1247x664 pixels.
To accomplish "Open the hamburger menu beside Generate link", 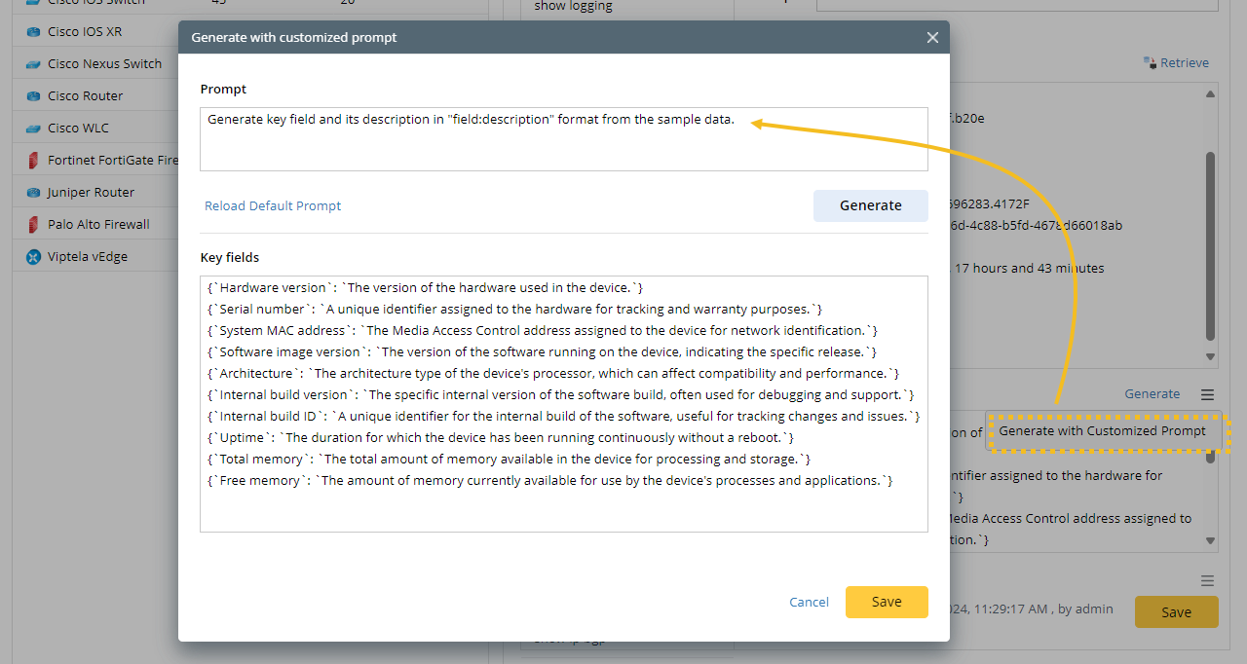I will [x=1207, y=394].
